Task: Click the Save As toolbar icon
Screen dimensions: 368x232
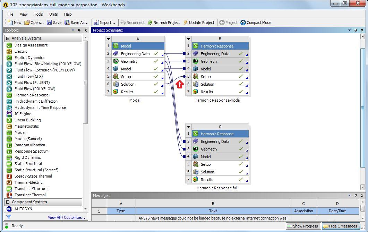Action: (67, 22)
